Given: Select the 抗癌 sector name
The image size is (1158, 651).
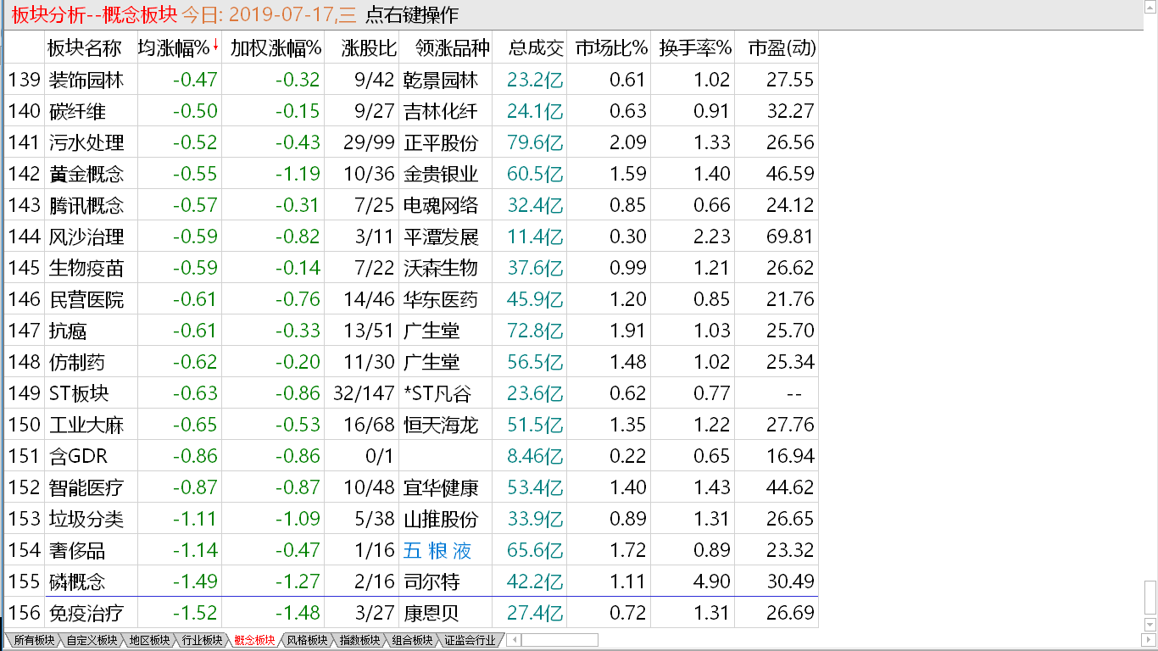Looking at the screenshot, I should (x=68, y=331).
